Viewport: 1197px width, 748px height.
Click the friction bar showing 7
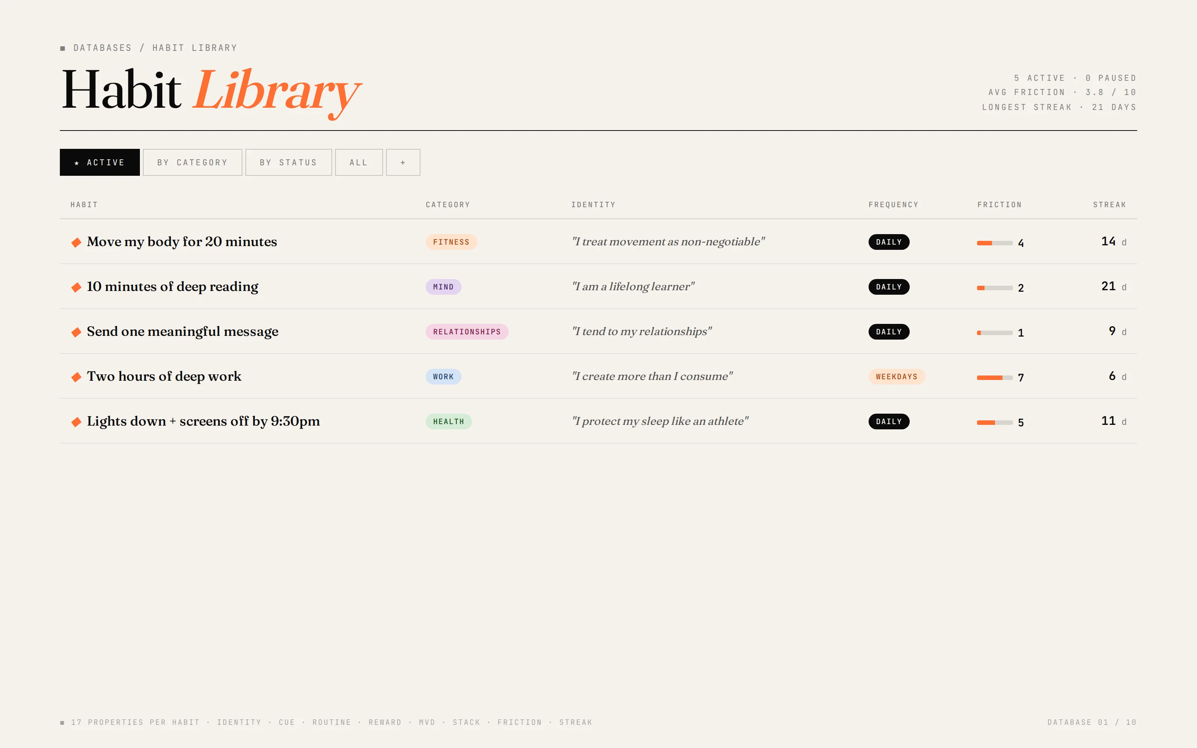point(995,378)
